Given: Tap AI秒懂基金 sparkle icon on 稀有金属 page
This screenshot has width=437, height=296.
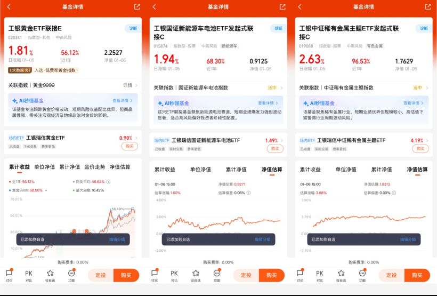Looking at the screenshot, I should 306,103.
